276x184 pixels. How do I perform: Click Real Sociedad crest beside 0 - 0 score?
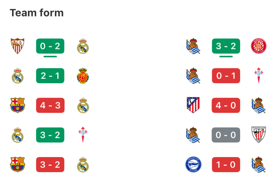pyautogui.click(x=193, y=135)
